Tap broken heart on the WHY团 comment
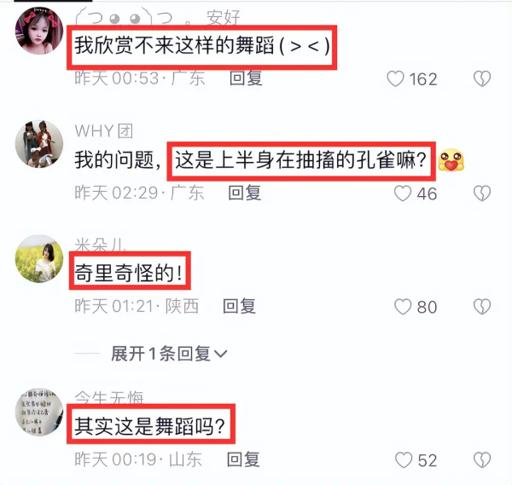Screen dimensions: 512x485 pos(482,193)
